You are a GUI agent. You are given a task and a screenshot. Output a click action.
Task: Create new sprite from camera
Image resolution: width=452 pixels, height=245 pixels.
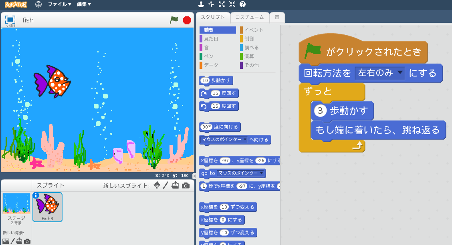point(186,185)
